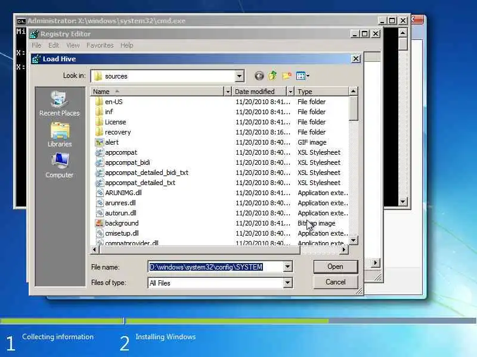The width and height of the screenshot is (477, 357).
Task: Click the Load Hive dialog title icon
Action: pyautogui.click(x=36, y=59)
